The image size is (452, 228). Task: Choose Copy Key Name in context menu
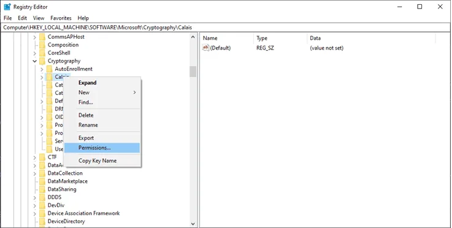click(x=102, y=161)
